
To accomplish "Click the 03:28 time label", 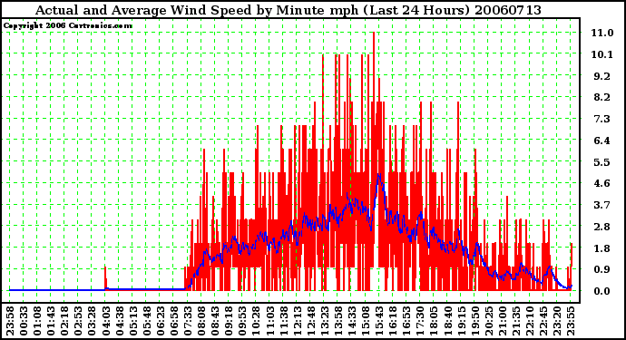I will [92, 321].
